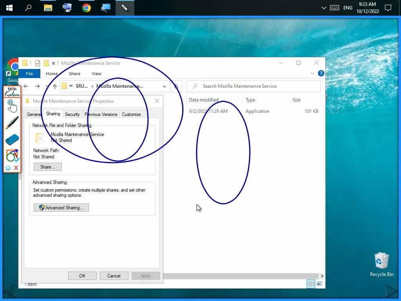The height and width of the screenshot is (301, 401).
Task: Switch to large icons view layout
Action: click(320, 284)
